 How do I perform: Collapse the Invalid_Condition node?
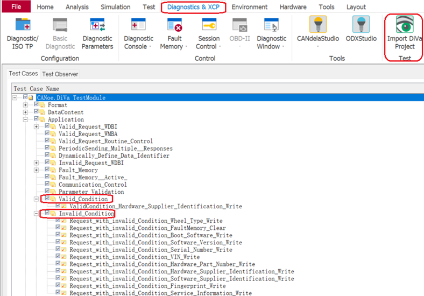(36, 214)
